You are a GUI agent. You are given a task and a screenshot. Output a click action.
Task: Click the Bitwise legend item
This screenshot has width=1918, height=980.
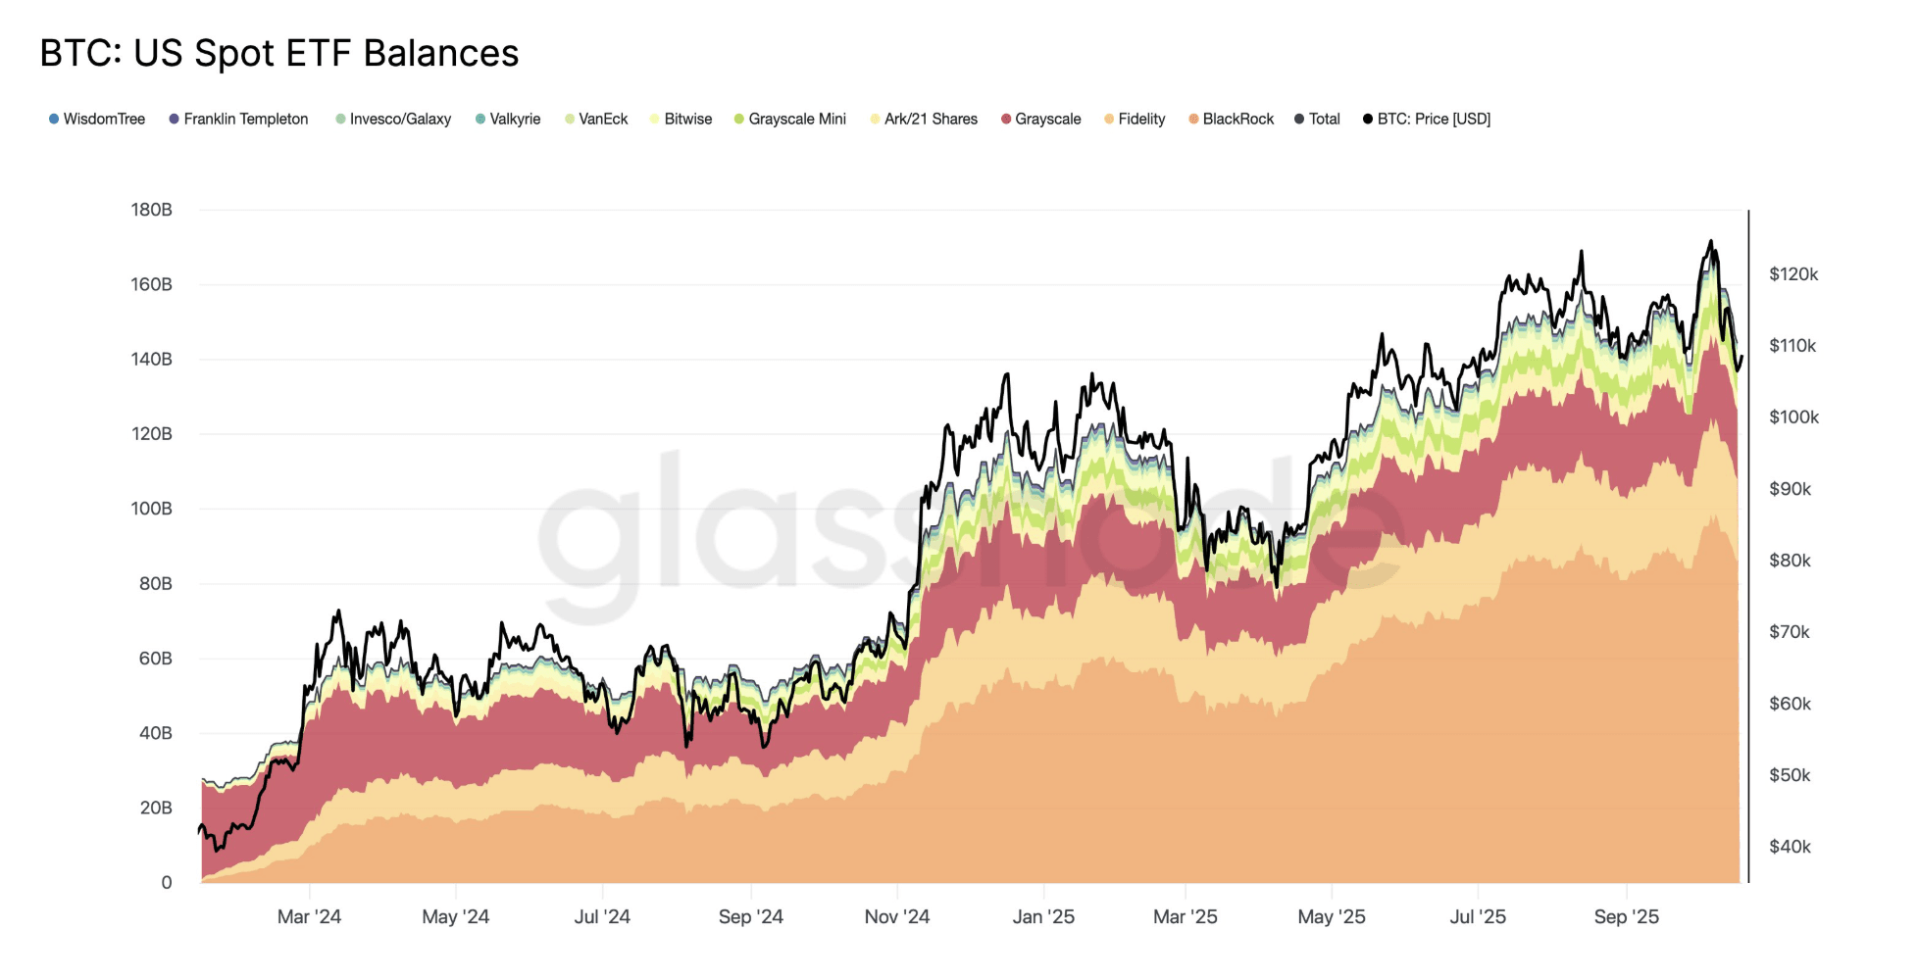point(681,119)
